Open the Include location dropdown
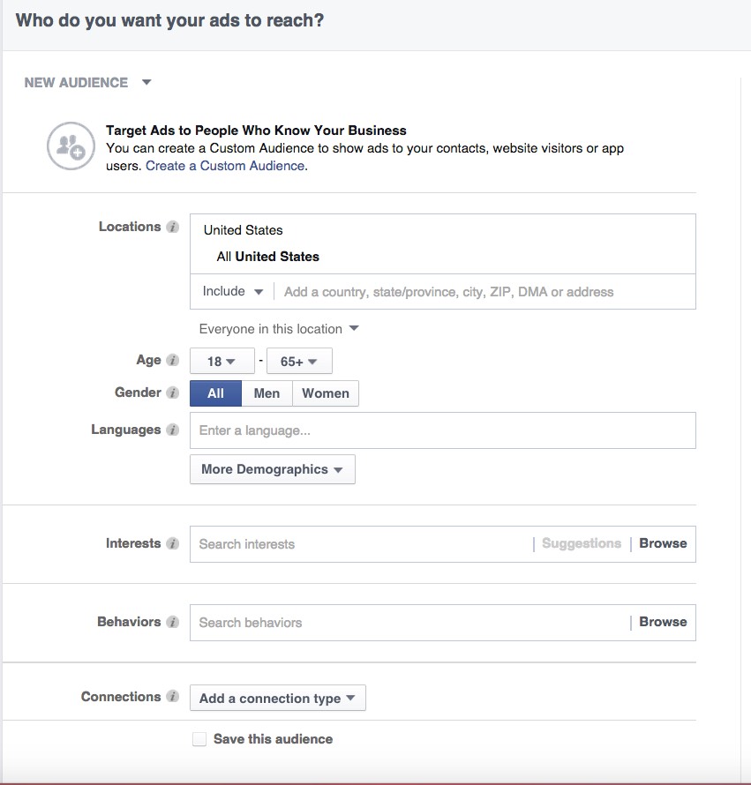Viewport: 751px width, 785px height. [x=233, y=292]
